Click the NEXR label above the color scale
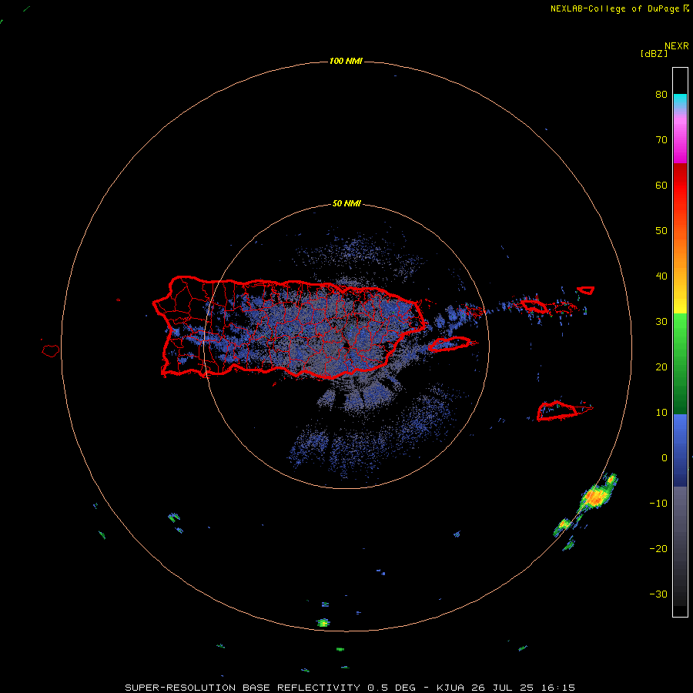This screenshot has height=693, width=693. pyautogui.click(x=677, y=46)
